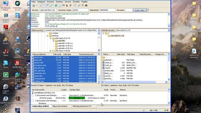Select the articles.php remote file
This screenshot has width=201, height=113.
109,71
